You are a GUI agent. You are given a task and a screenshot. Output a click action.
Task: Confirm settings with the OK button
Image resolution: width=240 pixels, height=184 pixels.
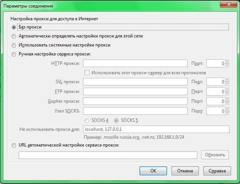[153, 171]
